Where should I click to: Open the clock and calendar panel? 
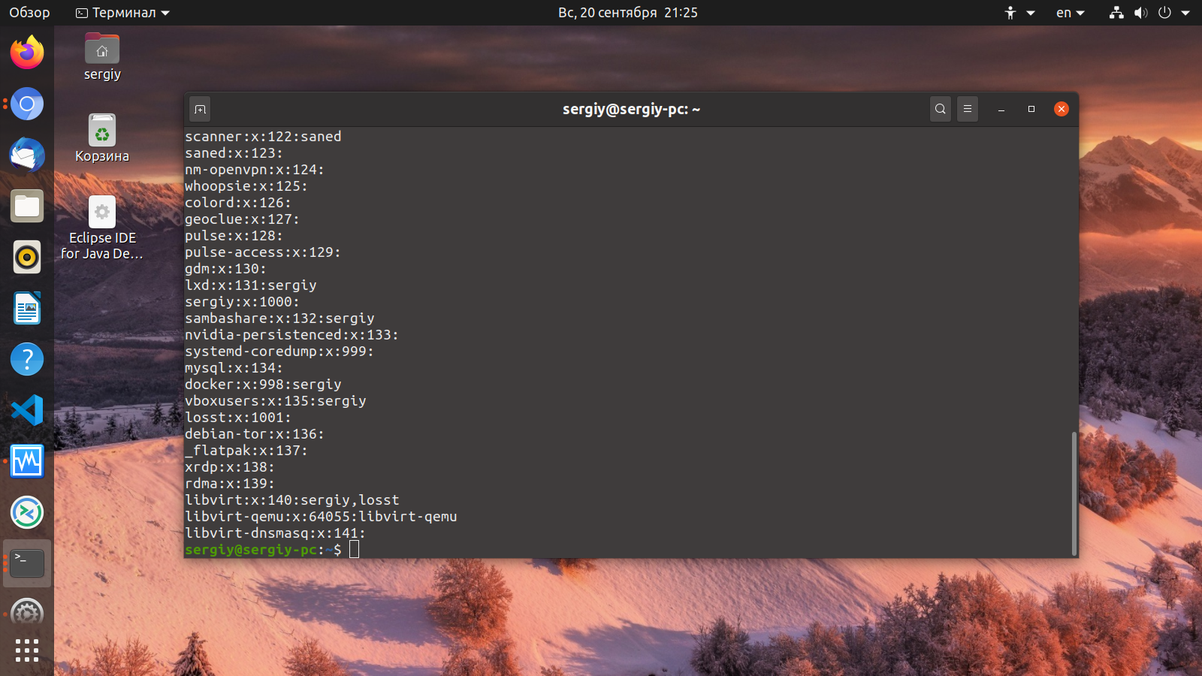627,13
